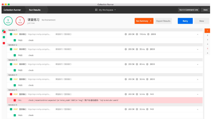Jump to iteration 1 in side index
This screenshot has height=119, width=211.
pos(207,31)
